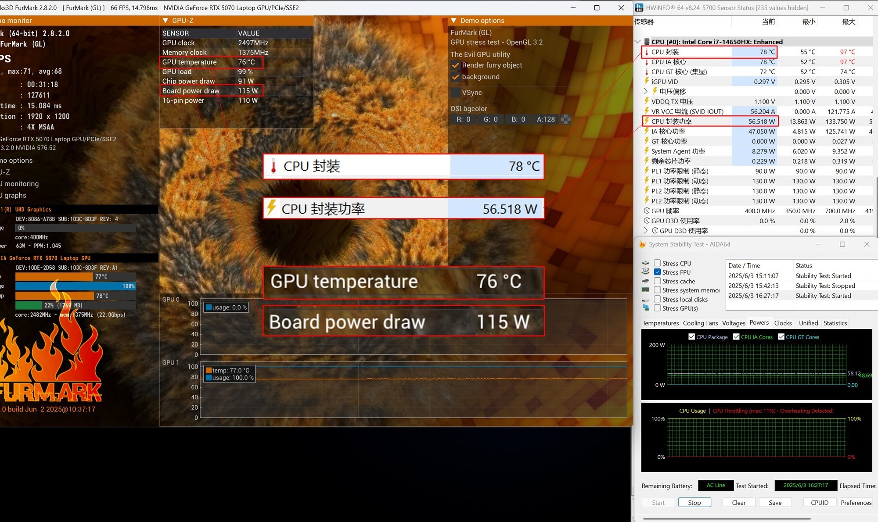Enable the Stress CPU checkbox
This screenshot has height=522, width=878.
click(657, 263)
